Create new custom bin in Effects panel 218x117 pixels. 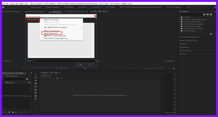click(211, 34)
